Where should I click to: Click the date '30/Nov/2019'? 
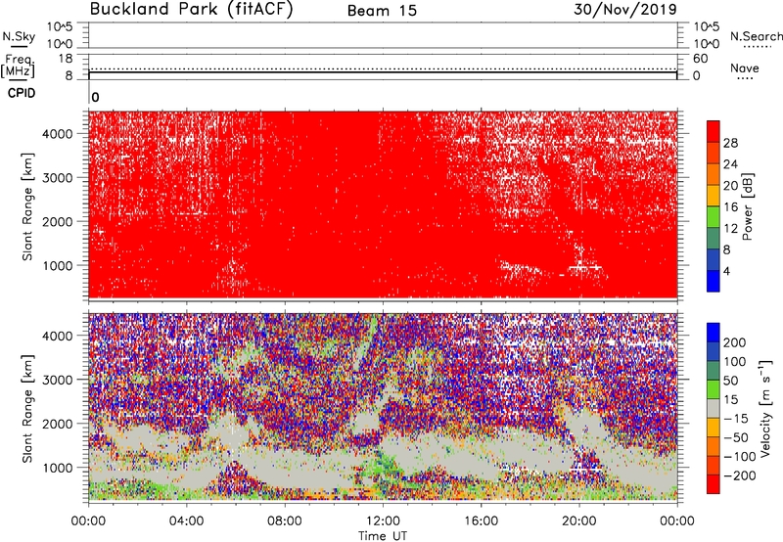pyautogui.click(x=625, y=10)
